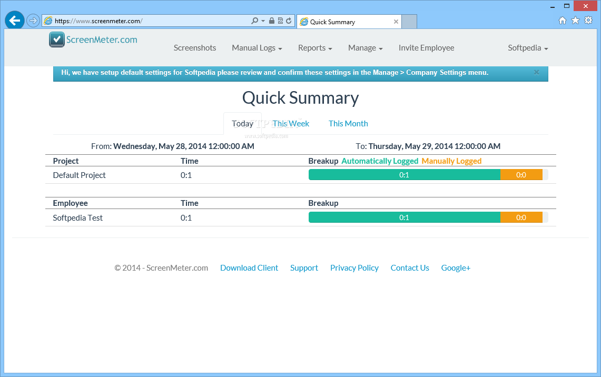This screenshot has width=601, height=377.
Task: Expand the Softpedia account dropdown
Action: click(x=528, y=48)
